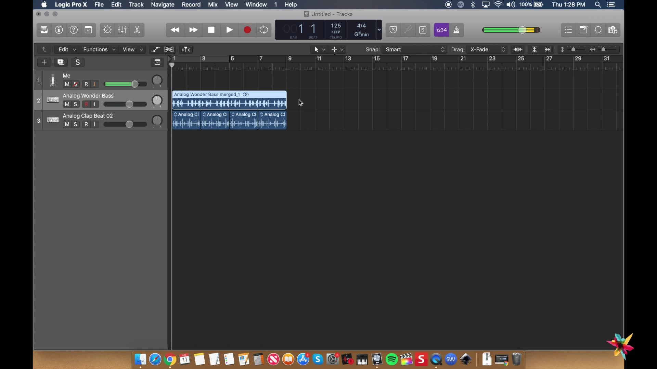
Task: Show the Inspector panel
Action: click(59, 30)
